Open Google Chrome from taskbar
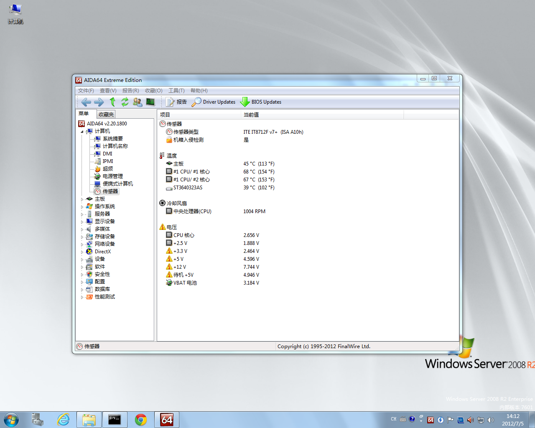Viewport: 535px width, 428px height. click(x=141, y=420)
